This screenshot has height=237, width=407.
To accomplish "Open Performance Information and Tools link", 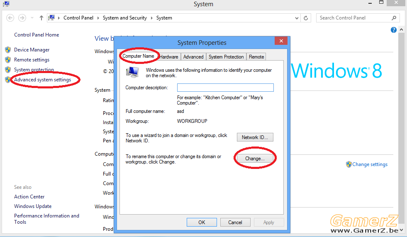I will [x=46, y=219].
